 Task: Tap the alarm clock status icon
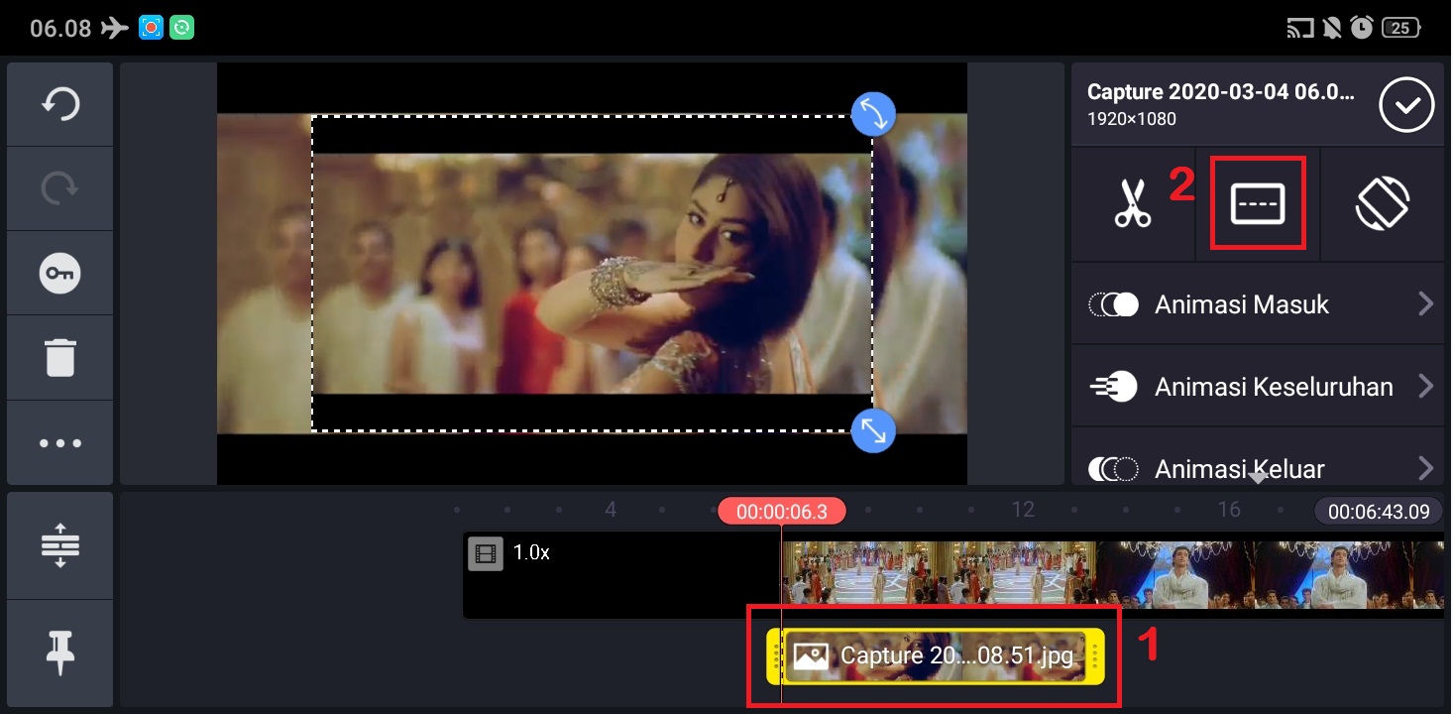(x=1362, y=28)
